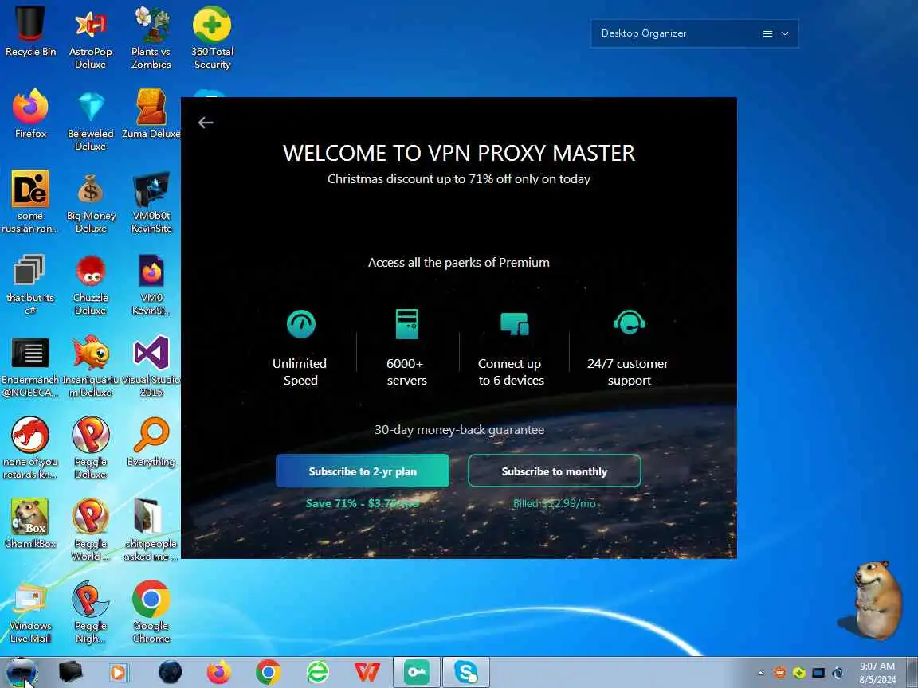The height and width of the screenshot is (688, 918).
Task: Select AstroPop Deluxe desktop icon
Action: (91, 38)
